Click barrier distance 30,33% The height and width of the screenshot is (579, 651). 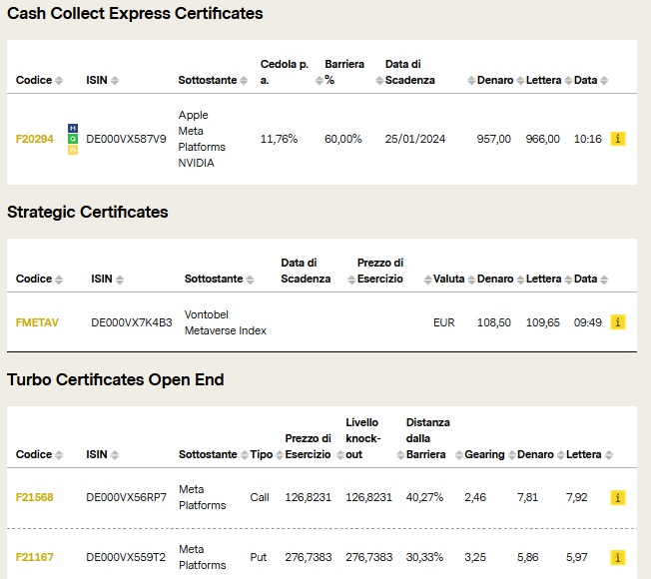click(424, 557)
